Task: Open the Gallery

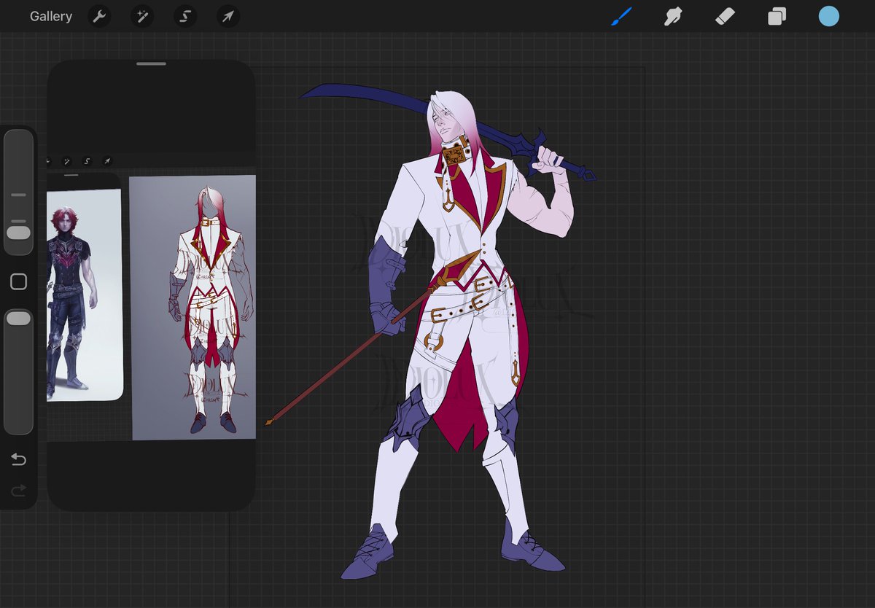Action: tap(51, 16)
